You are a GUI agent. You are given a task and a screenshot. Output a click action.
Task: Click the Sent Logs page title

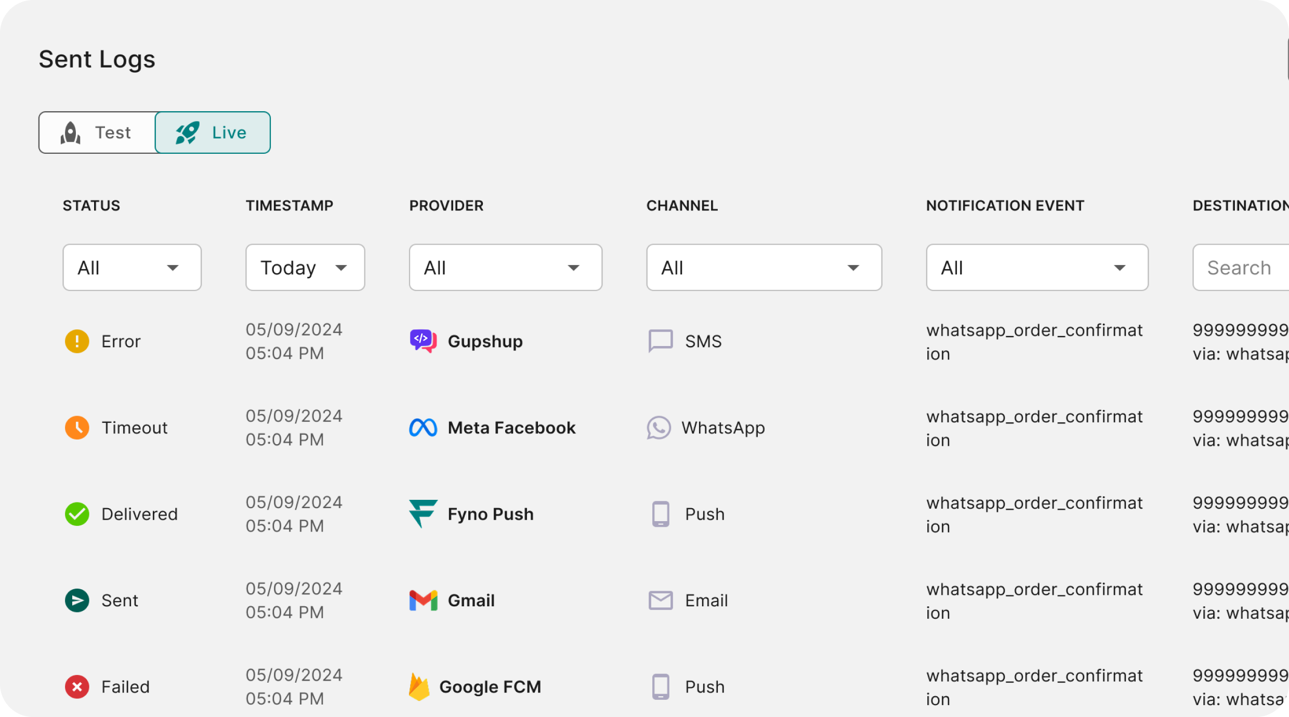pyautogui.click(x=97, y=59)
